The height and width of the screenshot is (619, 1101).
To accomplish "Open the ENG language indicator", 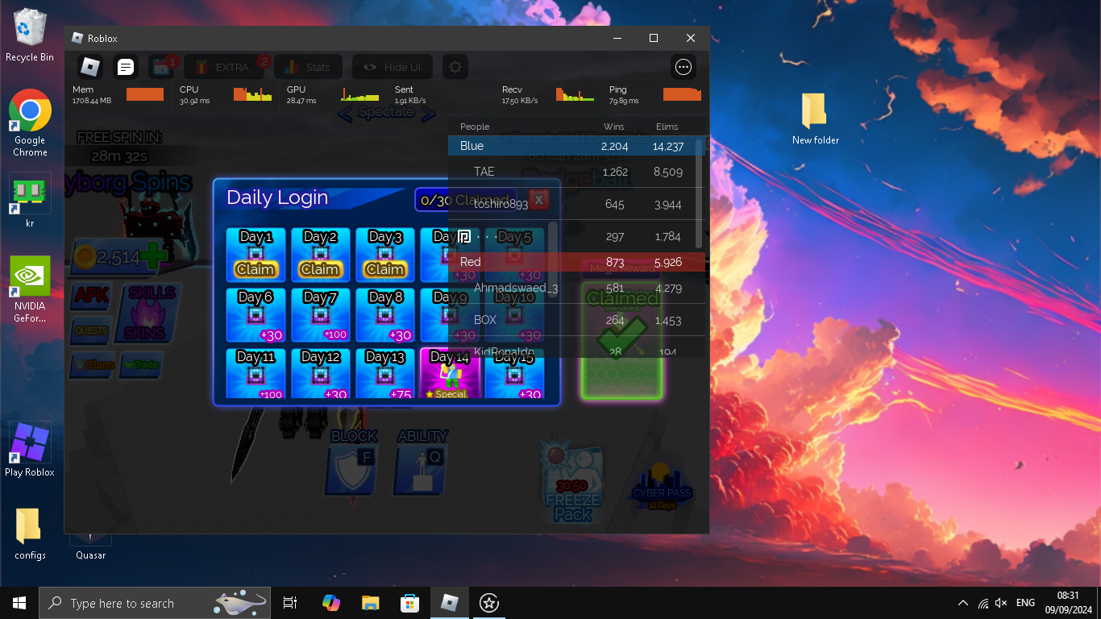I will (1025, 603).
